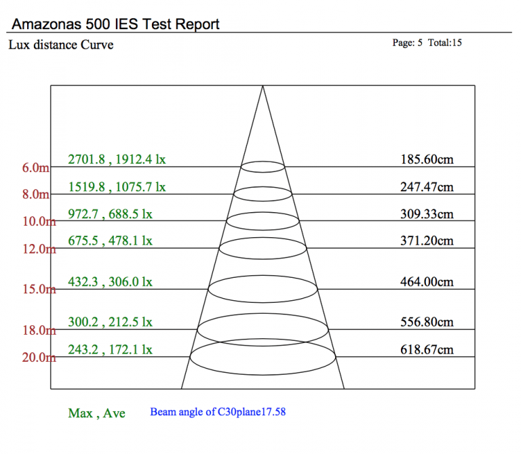Select the '675.5 , 478.1 lx' value
Viewport: 521px width, 454px height.
110,241
